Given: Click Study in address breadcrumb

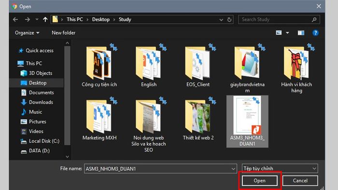Looking at the screenshot, I should click(125, 20).
